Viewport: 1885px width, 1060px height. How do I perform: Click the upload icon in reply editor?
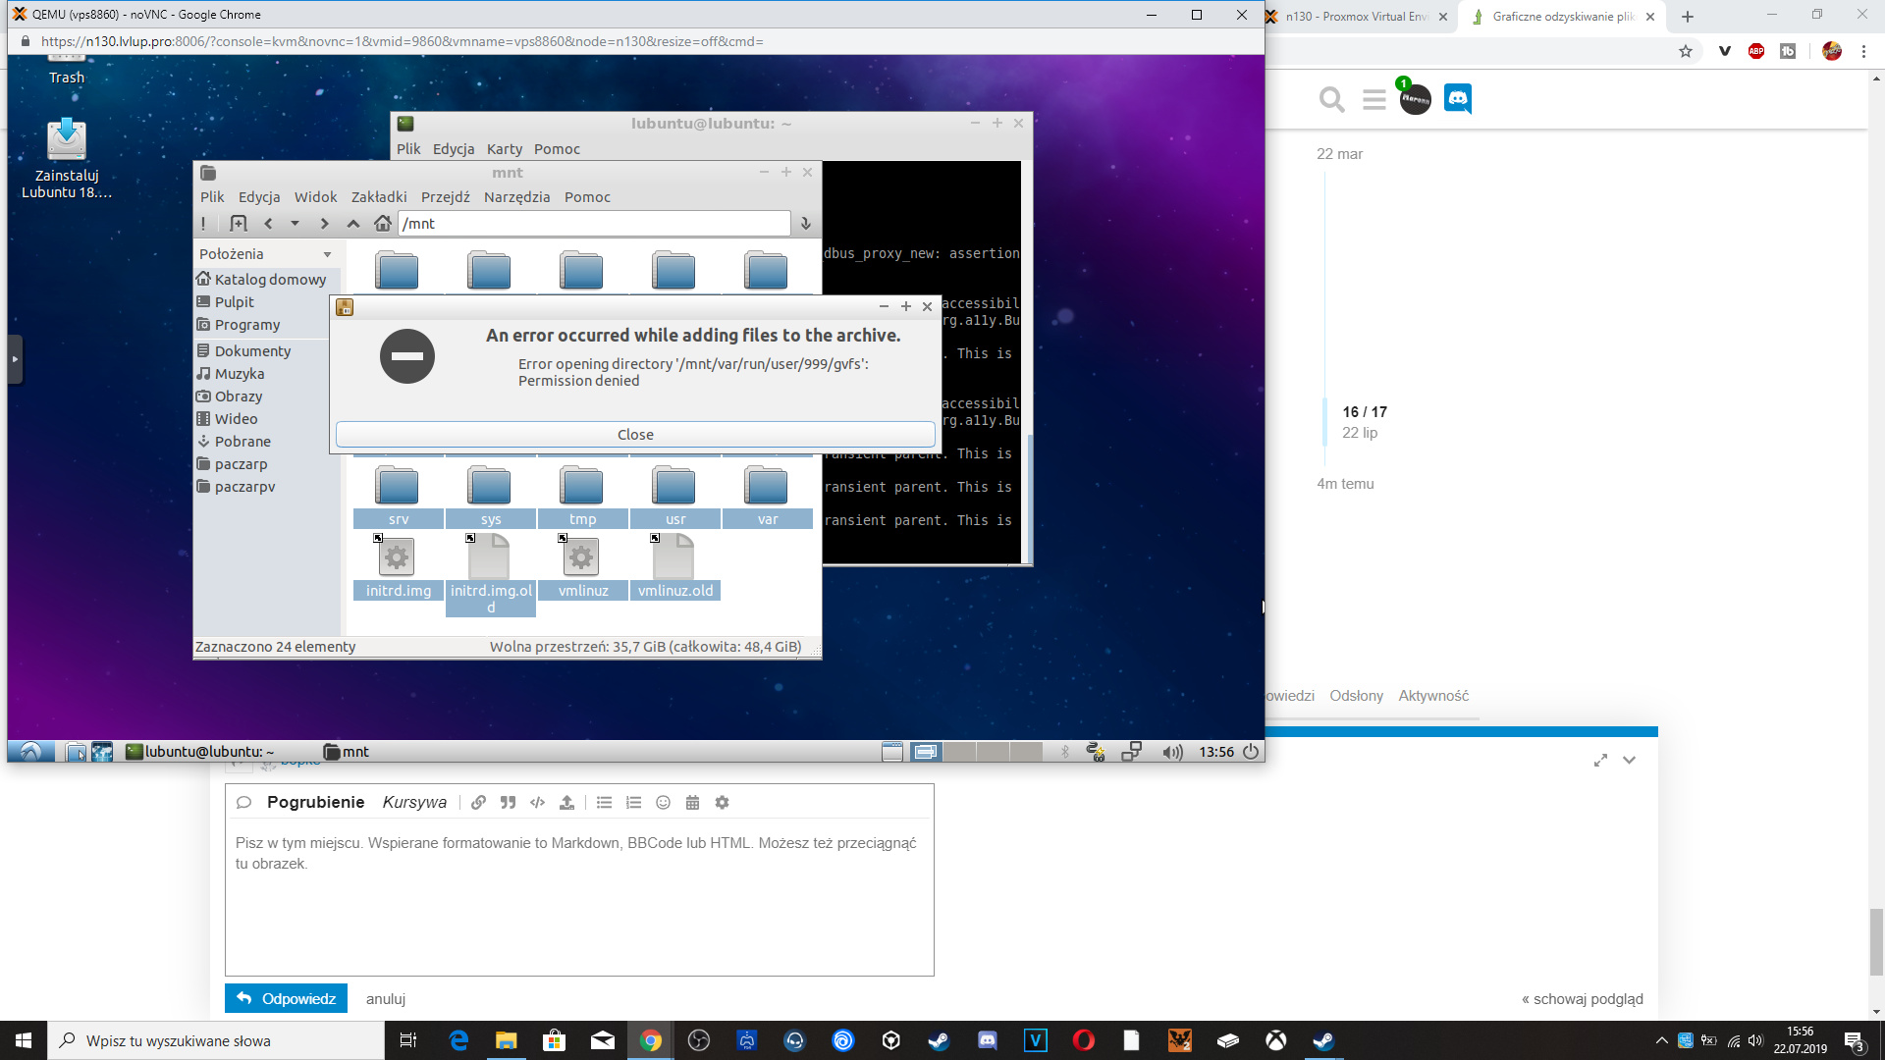point(566,803)
